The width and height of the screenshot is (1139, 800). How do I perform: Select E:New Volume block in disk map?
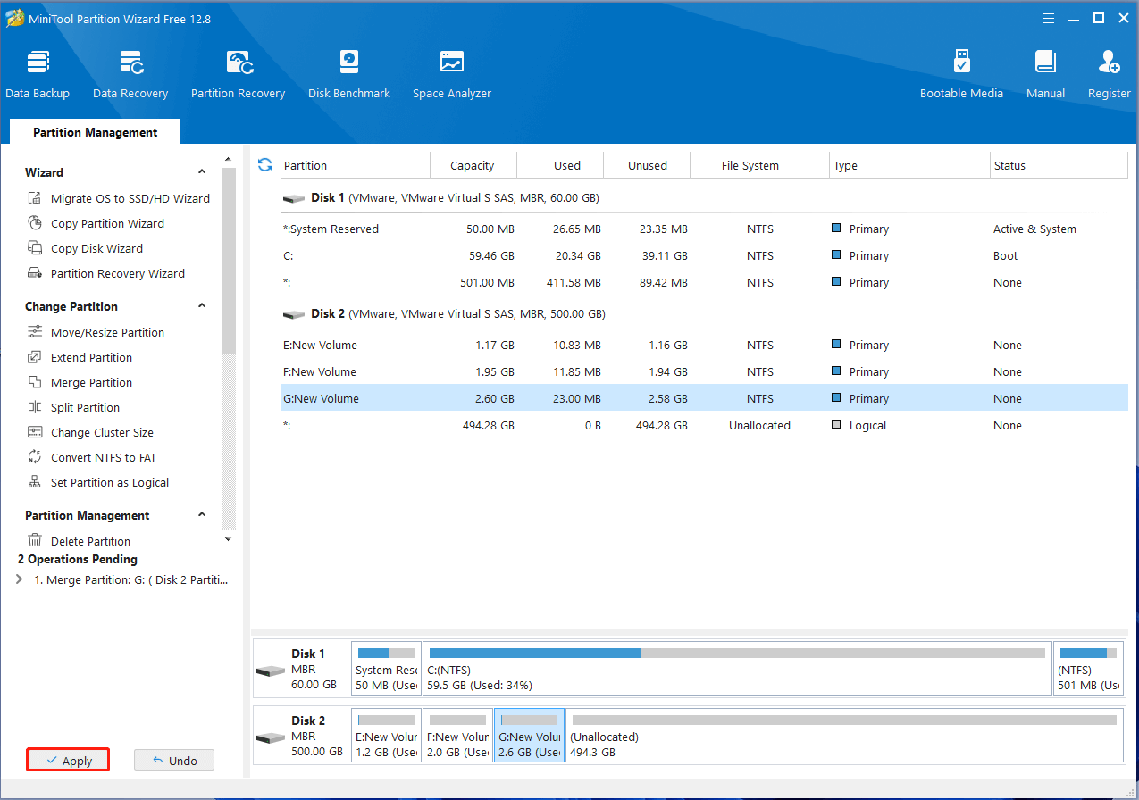tap(386, 736)
